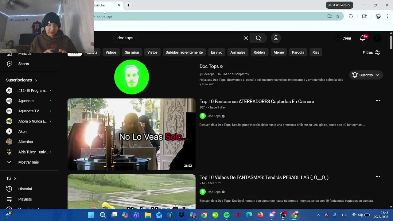Bookmark this page with the star icon
This screenshot has height=221, width=393.
(338, 16)
